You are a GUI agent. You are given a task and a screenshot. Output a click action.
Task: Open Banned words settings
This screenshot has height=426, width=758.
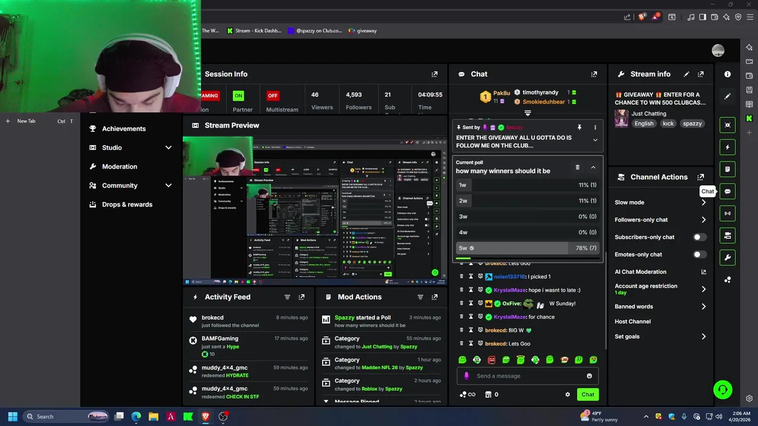point(660,306)
